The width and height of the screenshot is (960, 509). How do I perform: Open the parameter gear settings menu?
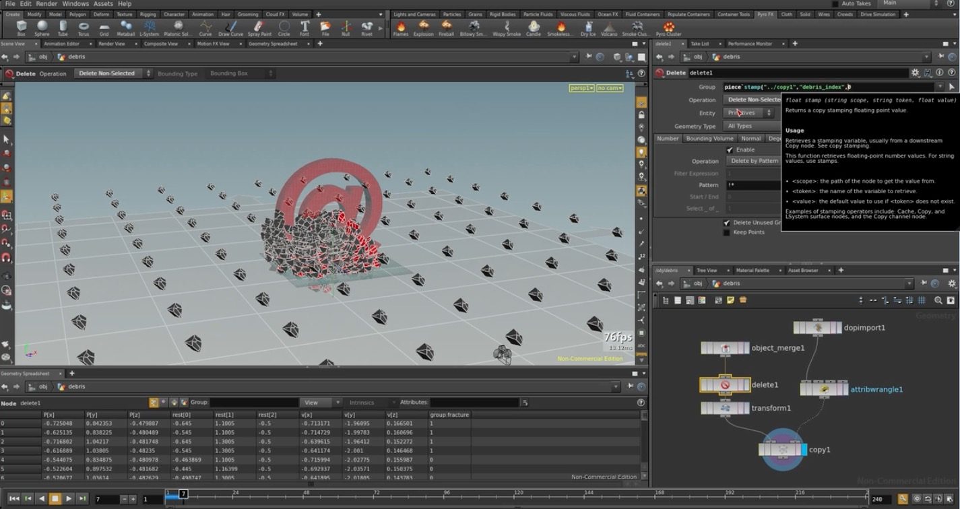tap(915, 73)
